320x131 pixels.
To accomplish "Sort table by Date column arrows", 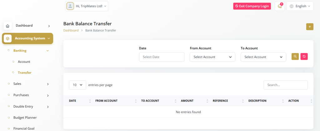I will tap(90, 101).
